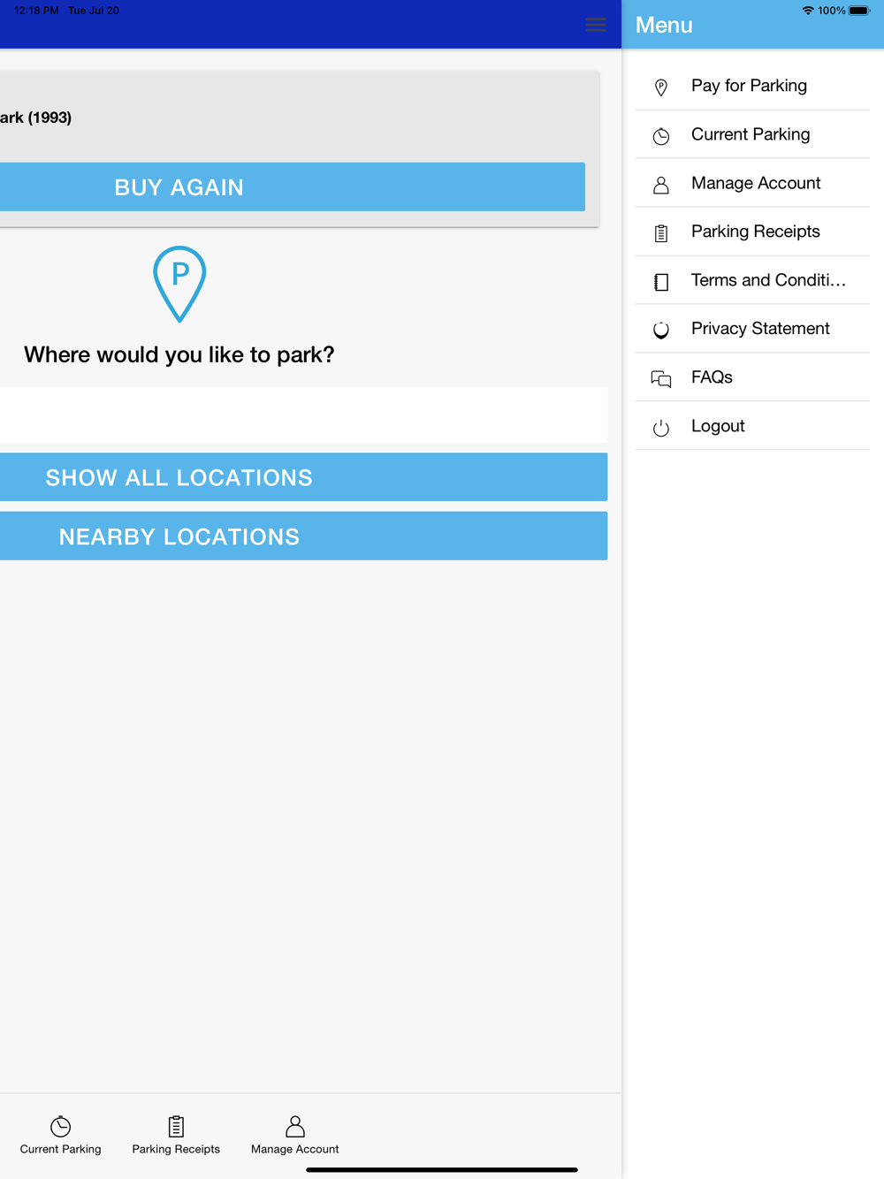Image resolution: width=884 pixels, height=1179 pixels.
Task: Tap the Parking Receipts clipboard icon in menu
Action: click(x=661, y=232)
